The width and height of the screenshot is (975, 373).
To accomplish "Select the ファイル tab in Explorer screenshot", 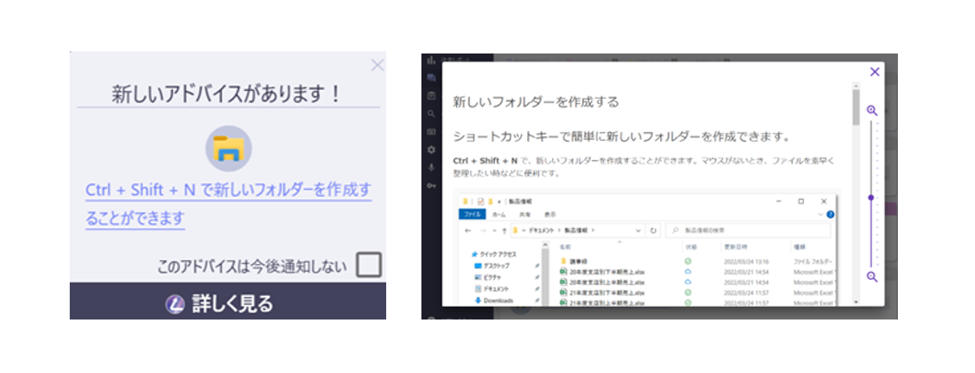I will click(x=472, y=215).
